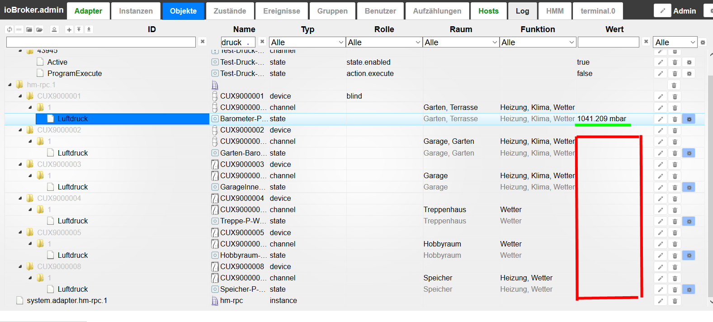This screenshot has width=713, height=322.
Task: Open the Aufzählungen tab
Action: (x=437, y=11)
